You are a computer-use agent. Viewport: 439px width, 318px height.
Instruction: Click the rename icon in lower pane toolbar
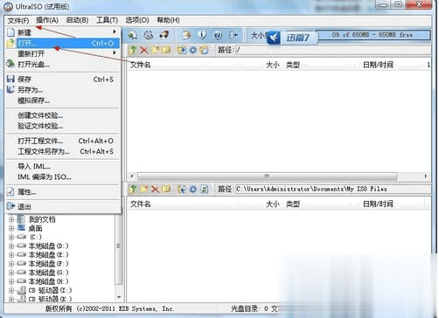pos(166,190)
